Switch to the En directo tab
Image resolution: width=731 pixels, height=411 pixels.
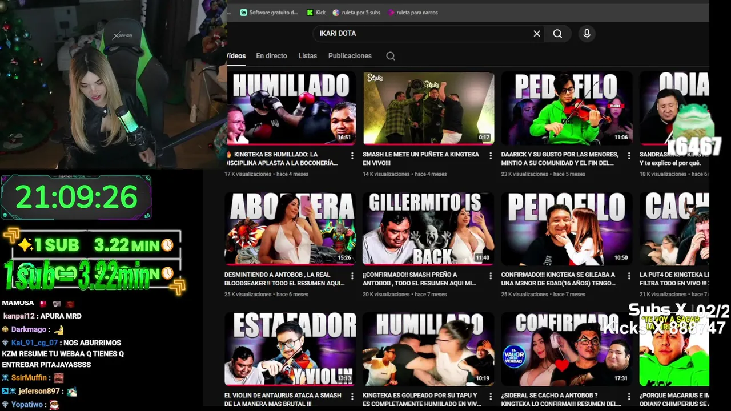[x=271, y=56]
